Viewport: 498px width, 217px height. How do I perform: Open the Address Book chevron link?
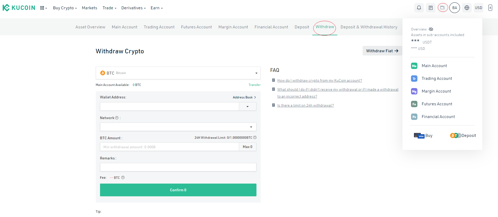point(244,97)
